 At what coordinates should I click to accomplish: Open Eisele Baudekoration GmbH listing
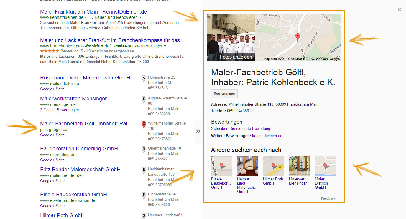click(x=73, y=195)
